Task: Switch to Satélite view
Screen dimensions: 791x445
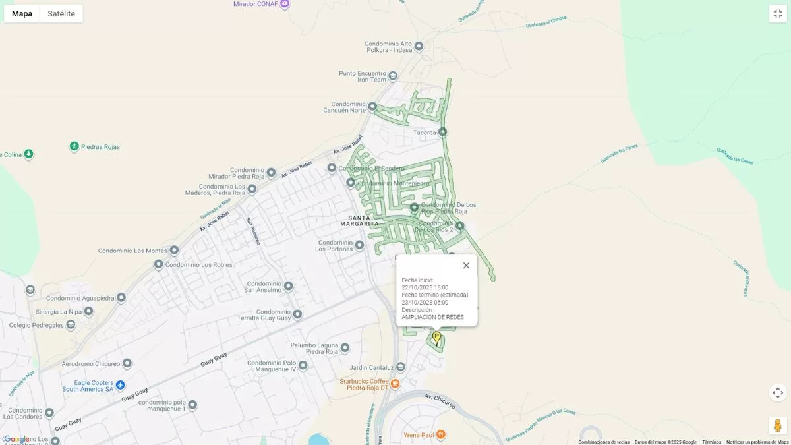Action: [61, 14]
